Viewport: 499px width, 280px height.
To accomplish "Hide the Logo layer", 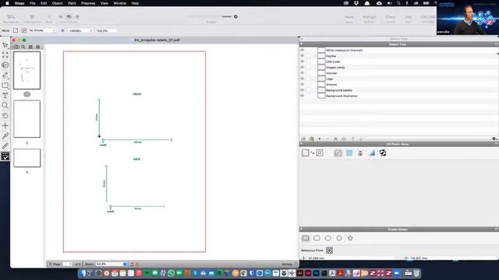I will point(303,79).
